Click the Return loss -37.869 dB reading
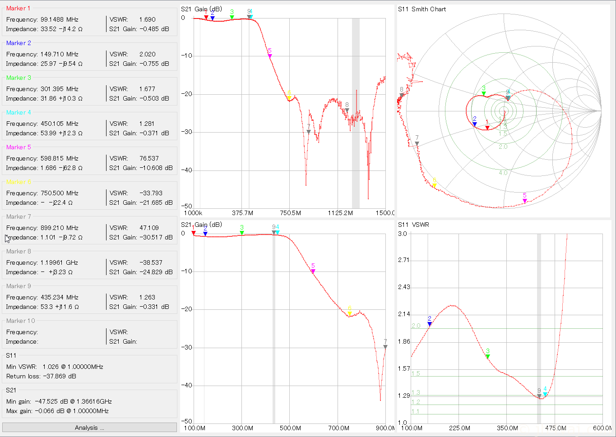Image resolution: width=616 pixels, height=437 pixels. pyautogui.click(x=41, y=376)
